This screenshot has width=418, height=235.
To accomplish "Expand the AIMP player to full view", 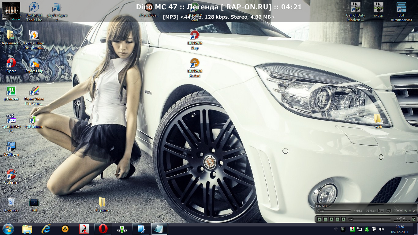I will [x=414, y=219].
